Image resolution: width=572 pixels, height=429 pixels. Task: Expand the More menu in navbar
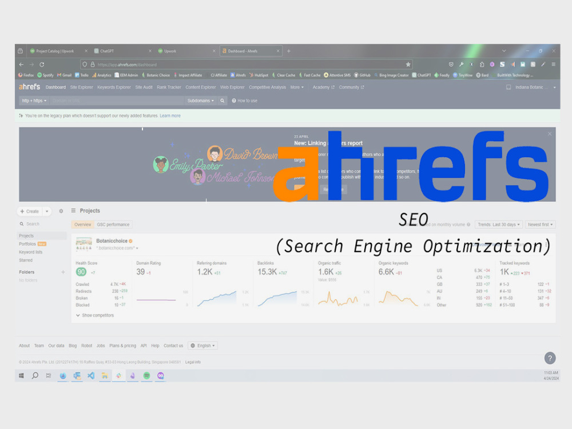click(296, 87)
